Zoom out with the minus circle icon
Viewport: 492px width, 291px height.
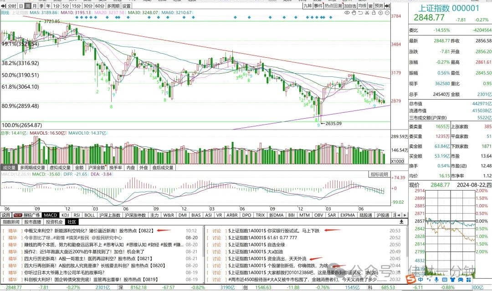pyautogui.click(x=387, y=13)
